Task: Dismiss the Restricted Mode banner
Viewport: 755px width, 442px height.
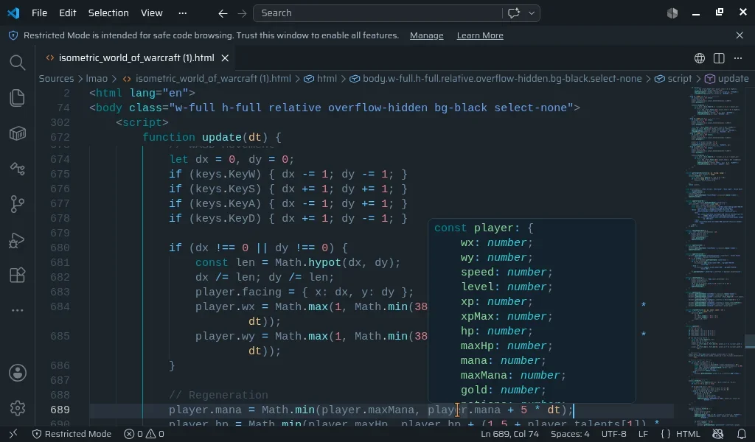Action: click(x=740, y=35)
